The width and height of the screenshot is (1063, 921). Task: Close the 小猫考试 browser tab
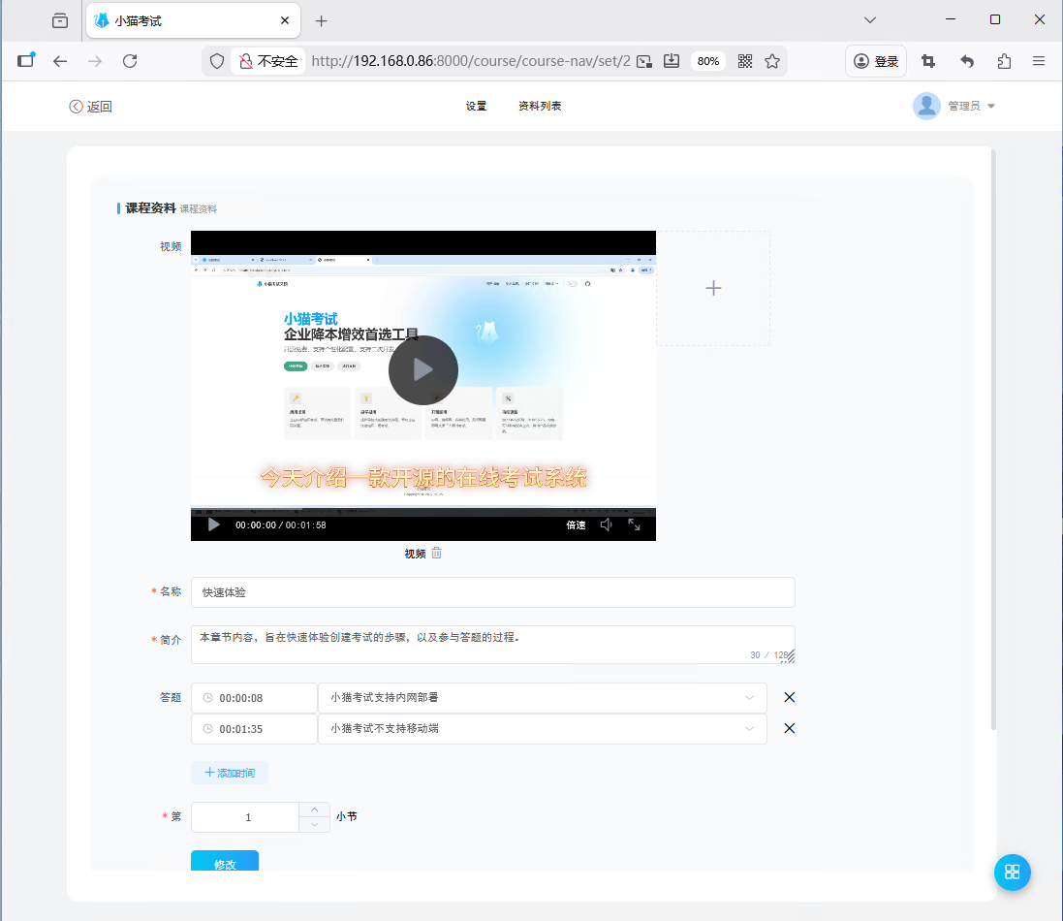285,21
